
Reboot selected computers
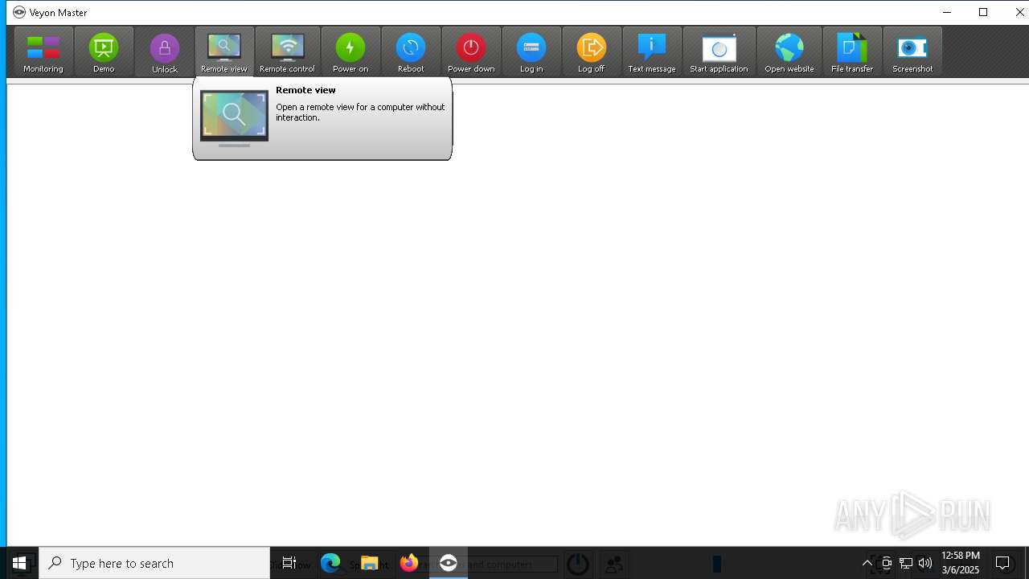coord(411,52)
